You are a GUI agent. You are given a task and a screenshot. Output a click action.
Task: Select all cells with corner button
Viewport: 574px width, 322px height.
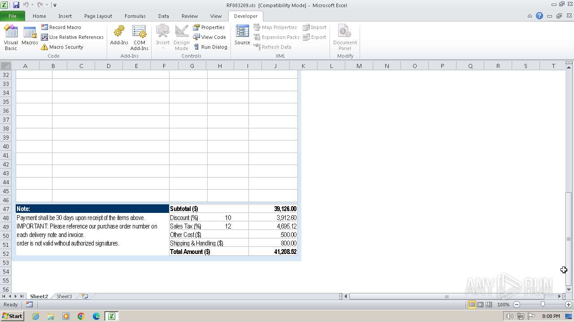(x=6, y=66)
